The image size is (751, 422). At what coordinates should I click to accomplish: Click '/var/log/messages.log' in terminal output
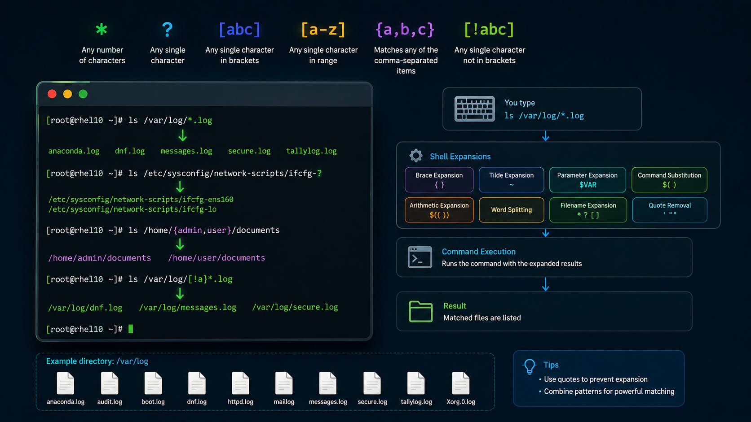188,308
